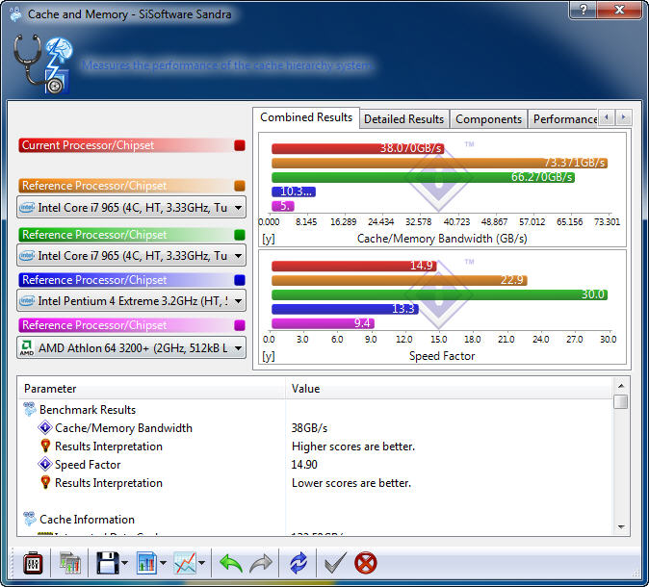Toggle the magenta Reference Processor square
This screenshot has height=587, width=649.
240,325
